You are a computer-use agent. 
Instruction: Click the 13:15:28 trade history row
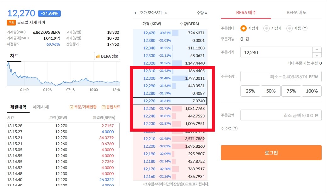click(63, 126)
